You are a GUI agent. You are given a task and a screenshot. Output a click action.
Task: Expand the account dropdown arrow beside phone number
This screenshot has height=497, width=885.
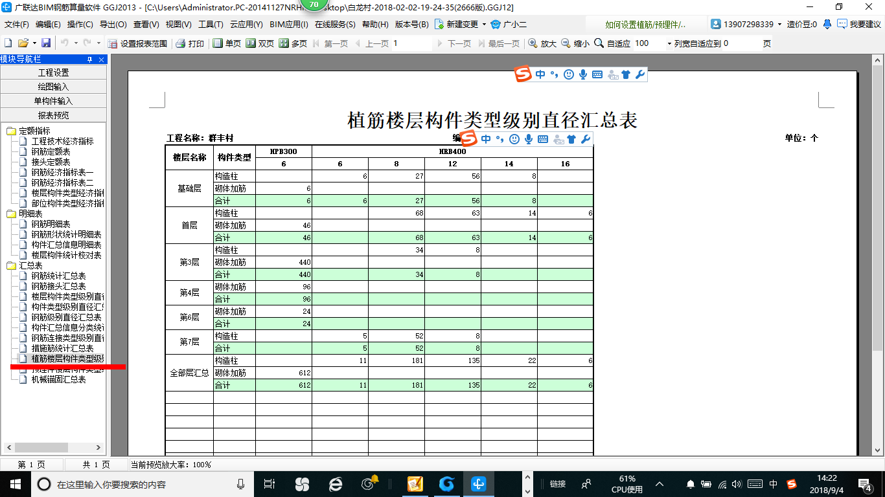tap(779, 25)
